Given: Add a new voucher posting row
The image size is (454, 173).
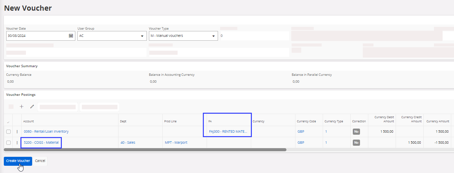Looking at the screenshot, I should [21, 107].
